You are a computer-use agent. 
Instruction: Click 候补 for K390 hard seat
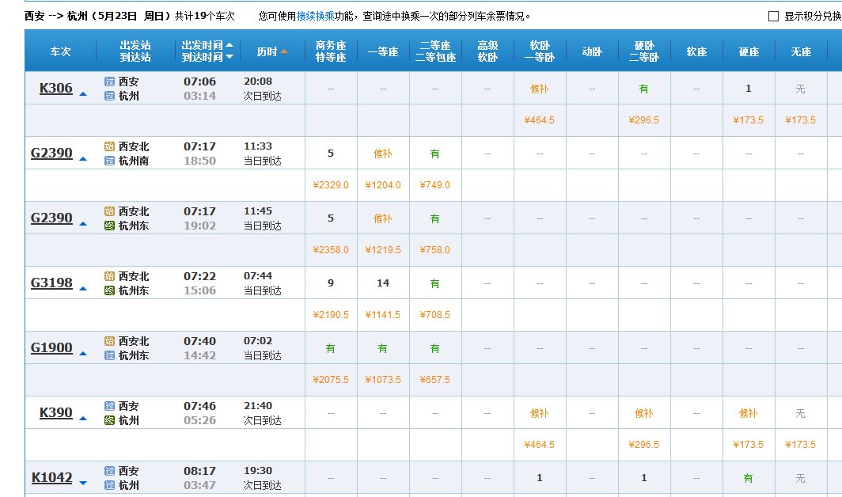pos(748,412)
